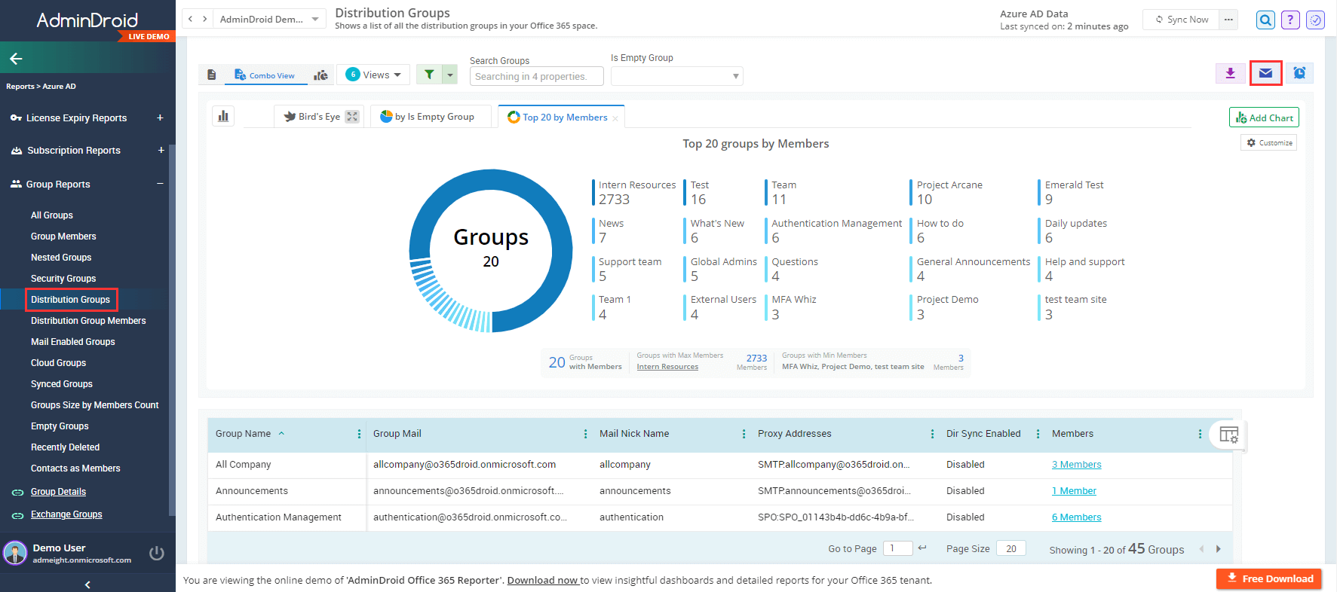Image resolution: width=1337 pixels, height=592 pixels.
Task: Expand License Expiry Reports section
Action: coord(160,117)
